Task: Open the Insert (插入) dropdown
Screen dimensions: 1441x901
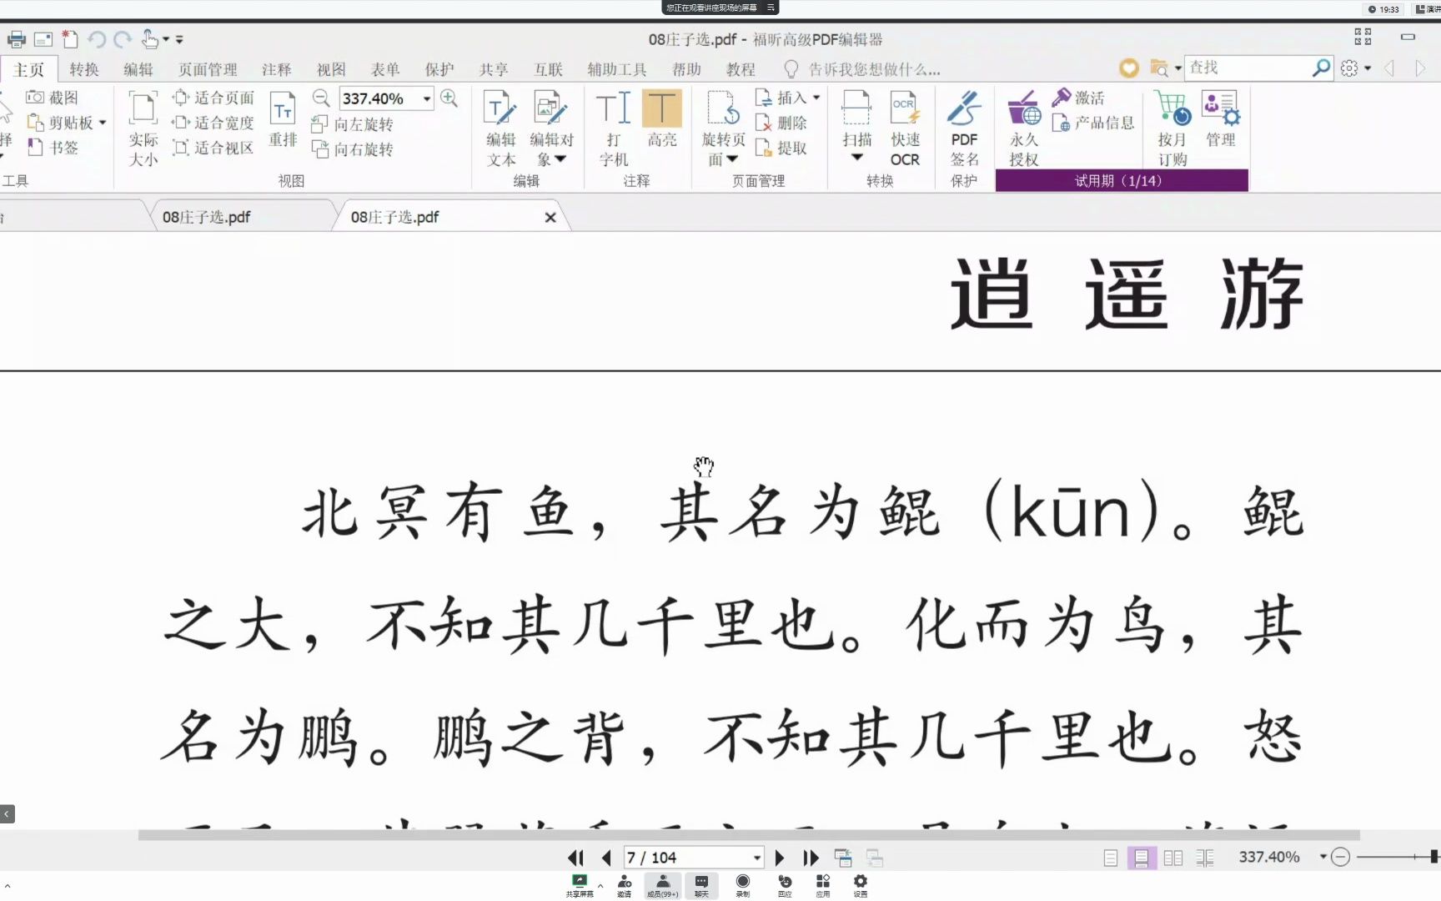Action: click(x=816, y=98)
